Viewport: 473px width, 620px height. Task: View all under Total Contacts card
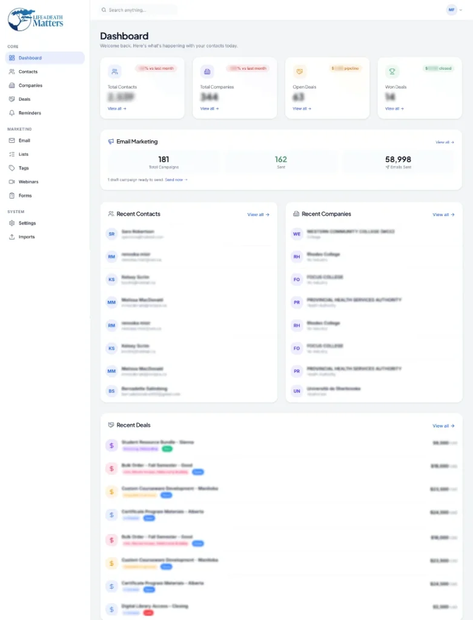(x=117, y=108)
